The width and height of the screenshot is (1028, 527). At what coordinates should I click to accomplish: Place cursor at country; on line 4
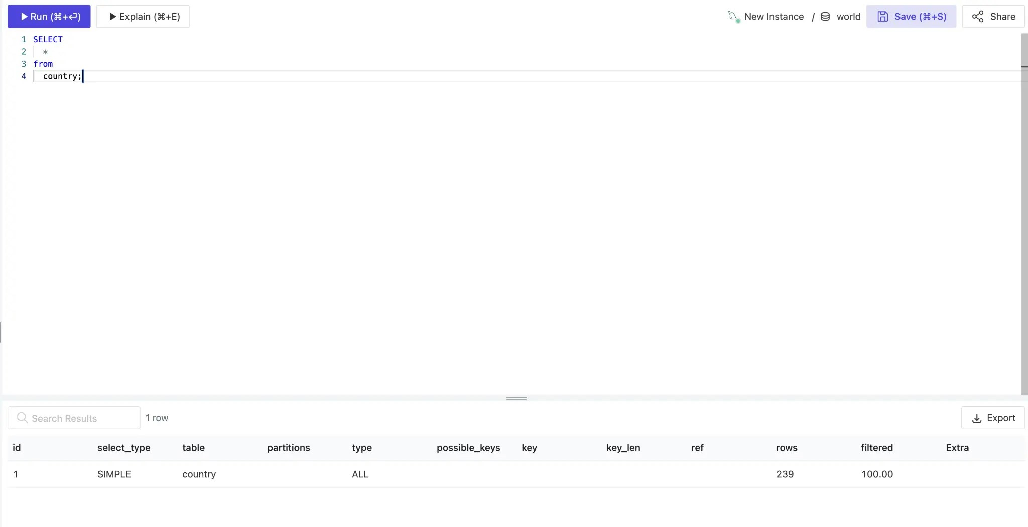pyautogui.click(x=62, y=76)
